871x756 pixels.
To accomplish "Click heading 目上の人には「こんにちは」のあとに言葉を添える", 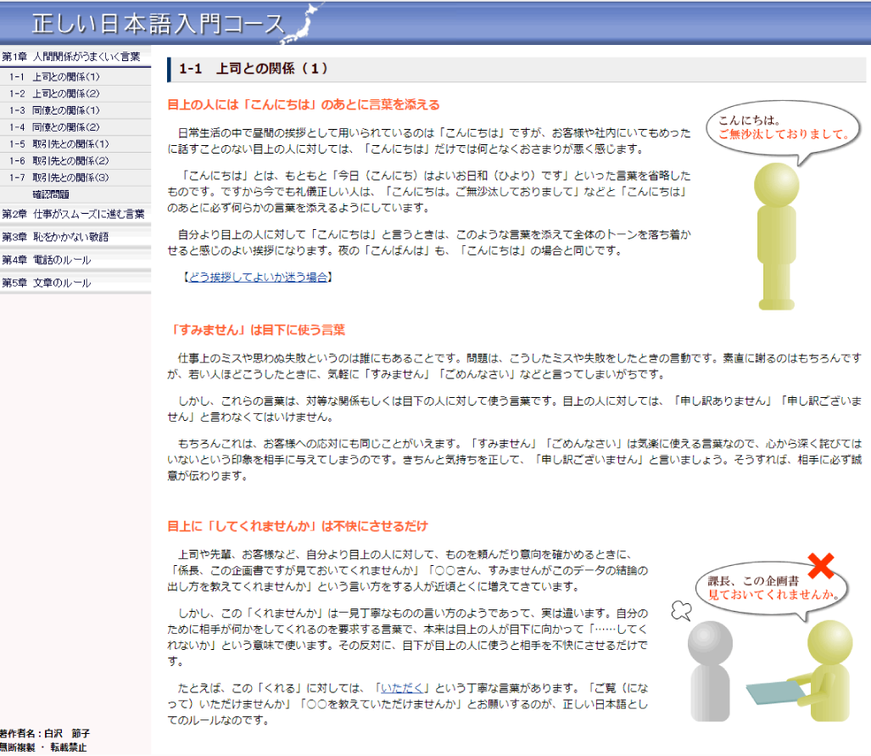I will click(x=304, y=104).
